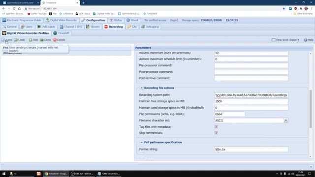Screen dimensions: 315x177
Task: Click the browser Home icon
Action: click(x=19, y=9)
